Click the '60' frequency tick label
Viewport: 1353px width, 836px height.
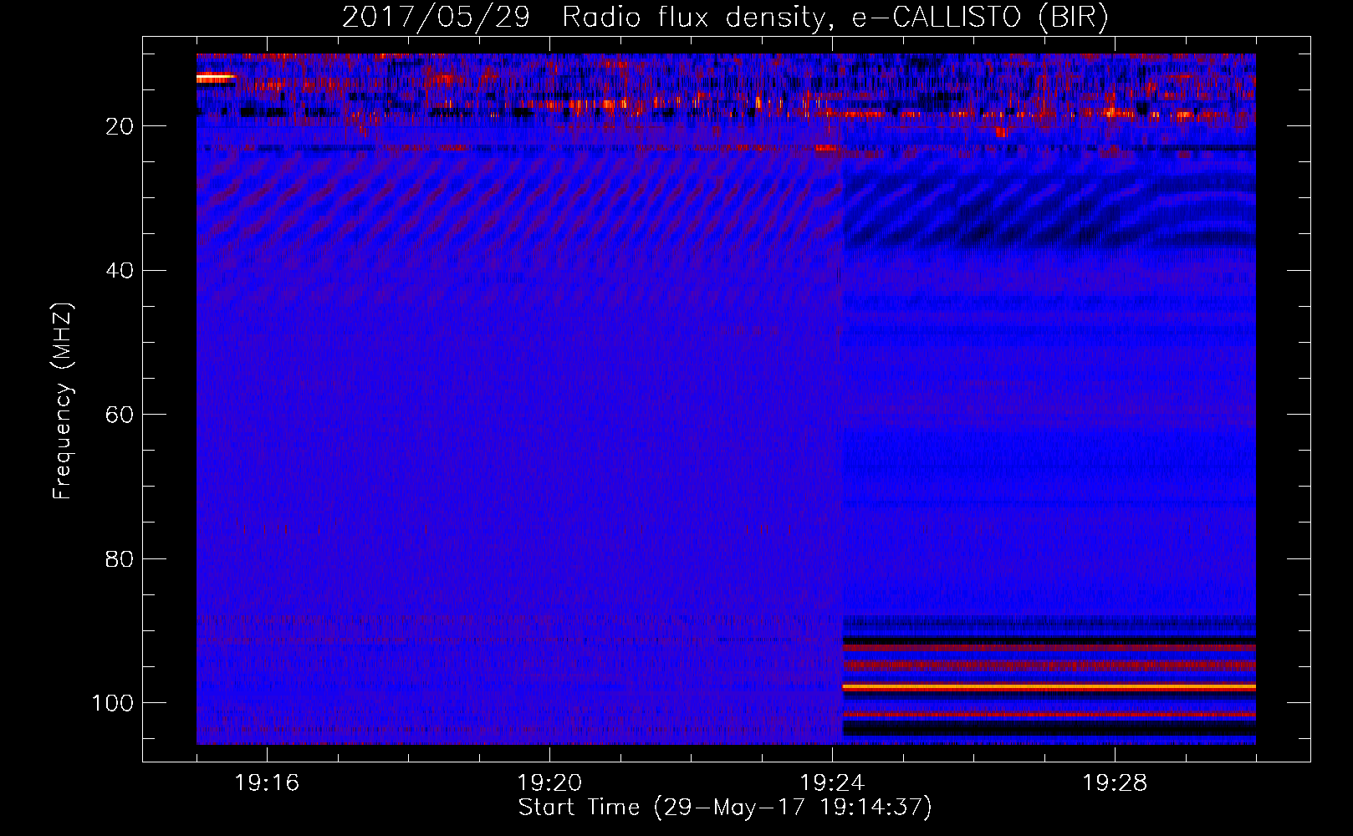point(120,415)
